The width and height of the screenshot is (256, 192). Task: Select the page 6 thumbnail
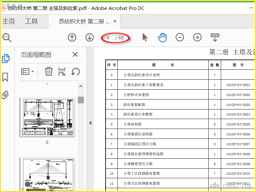[x=47, y=117]
